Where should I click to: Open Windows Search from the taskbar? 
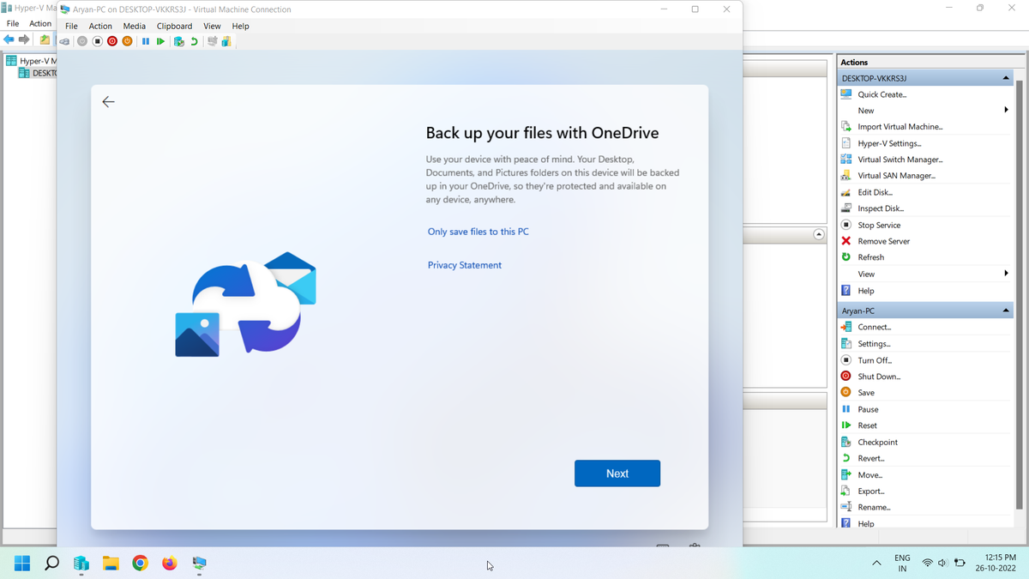coord(51,564)
